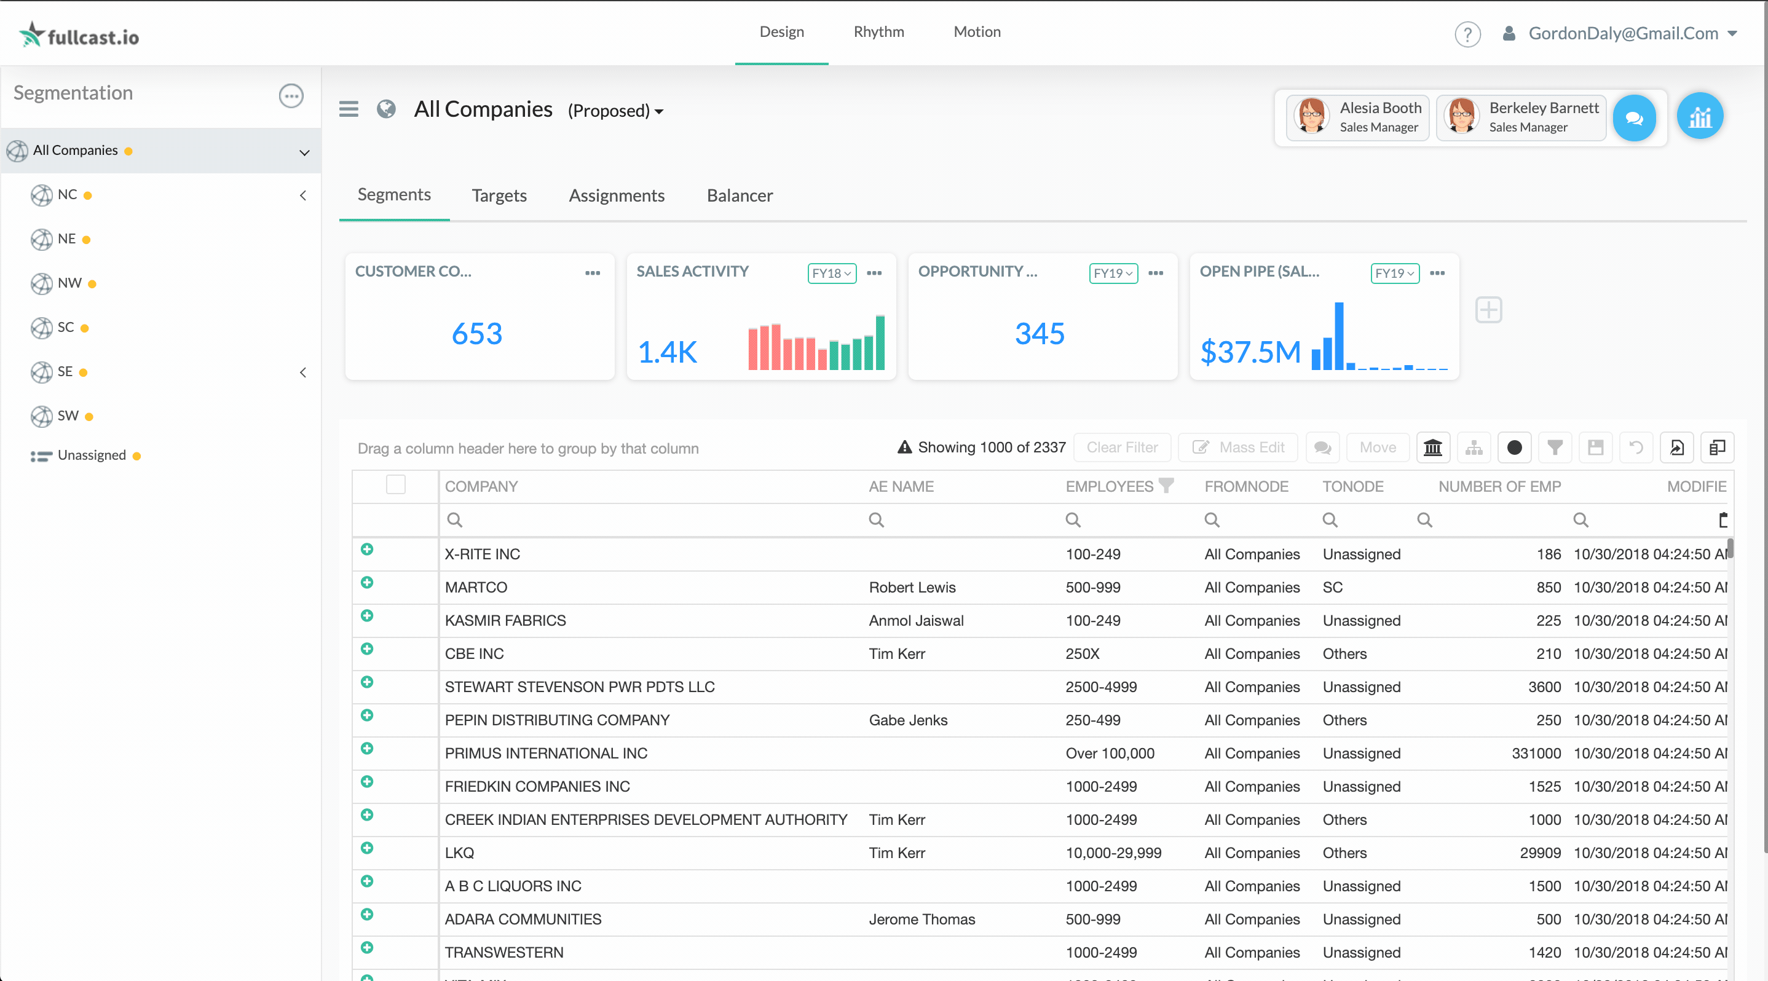Open the FY18 dropdown on Sales Activity card
The height and width of the screenshot is (981, 1768).
coord(831,273)
